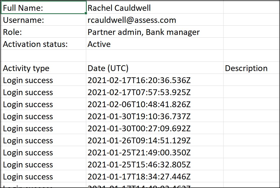Click the 'Partner admin, Bank manager' cell
Viewport: 280px width, 188px height.
click(x=144, y=32)
